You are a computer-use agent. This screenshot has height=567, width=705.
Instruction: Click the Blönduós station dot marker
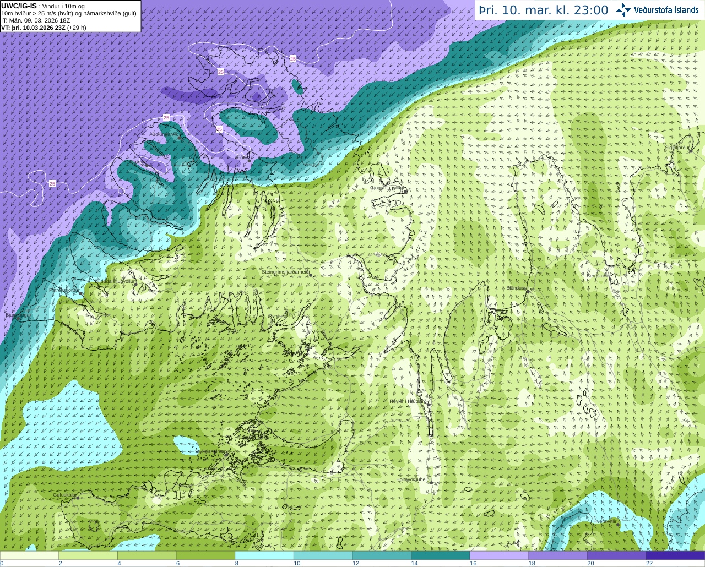click(x=527, y=291)
